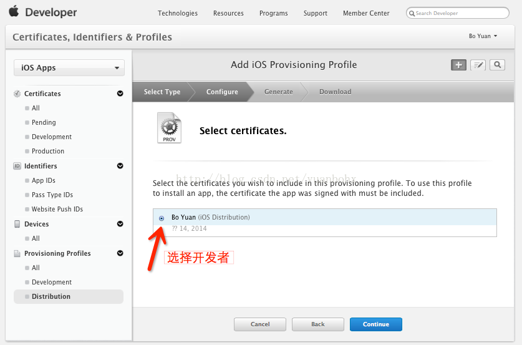Image resolution: width=522 pixels, height=345 pixels.
Task: Collapse the Certificates section chevron
Action: pos(120,94)
